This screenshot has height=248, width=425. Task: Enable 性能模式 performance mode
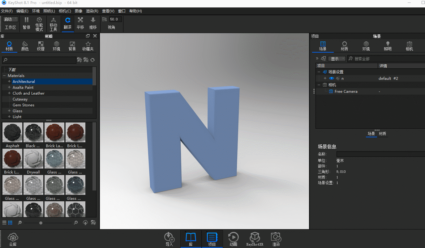(x=39, y=23)
